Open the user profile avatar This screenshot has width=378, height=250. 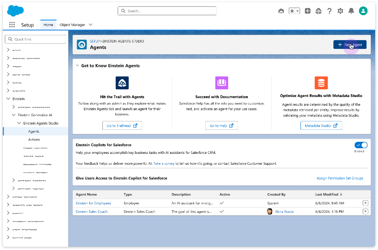click(x=363, y=11)
